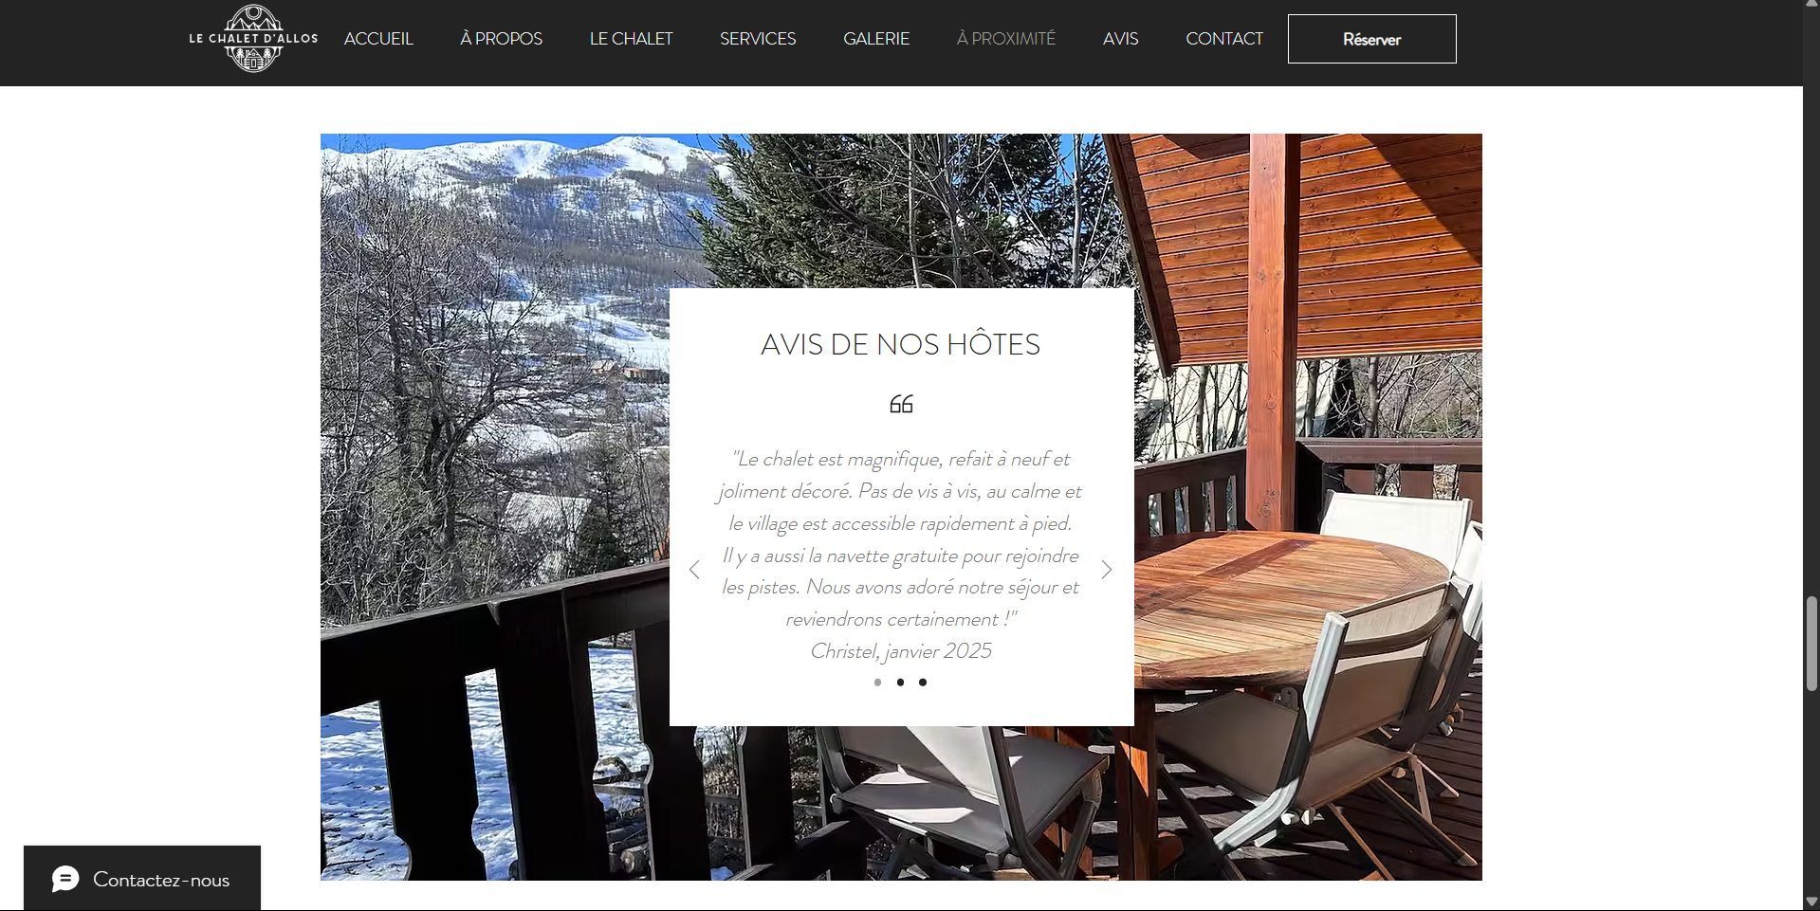The width and height of the screenshot is (1820, 911).
Task: Click the quotation mark icon
Action: pyautogui.click(x=901, y=405)
